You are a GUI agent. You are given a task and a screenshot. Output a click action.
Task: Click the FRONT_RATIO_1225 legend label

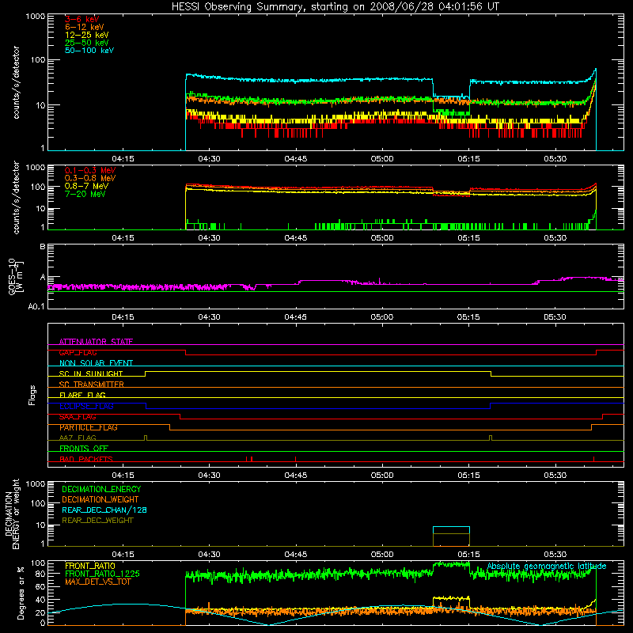102,574
